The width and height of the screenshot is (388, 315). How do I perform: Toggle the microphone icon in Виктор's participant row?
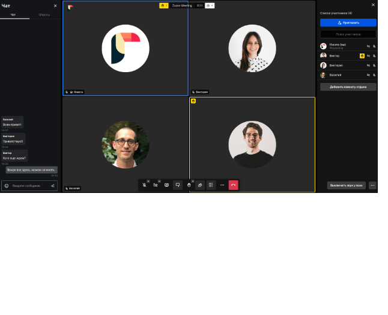tap(374, 56)
